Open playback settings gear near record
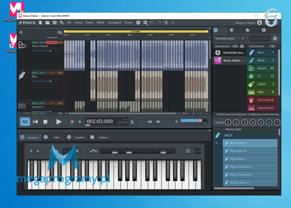This screenshot has width=291, height=208. (x=79, y=122)
